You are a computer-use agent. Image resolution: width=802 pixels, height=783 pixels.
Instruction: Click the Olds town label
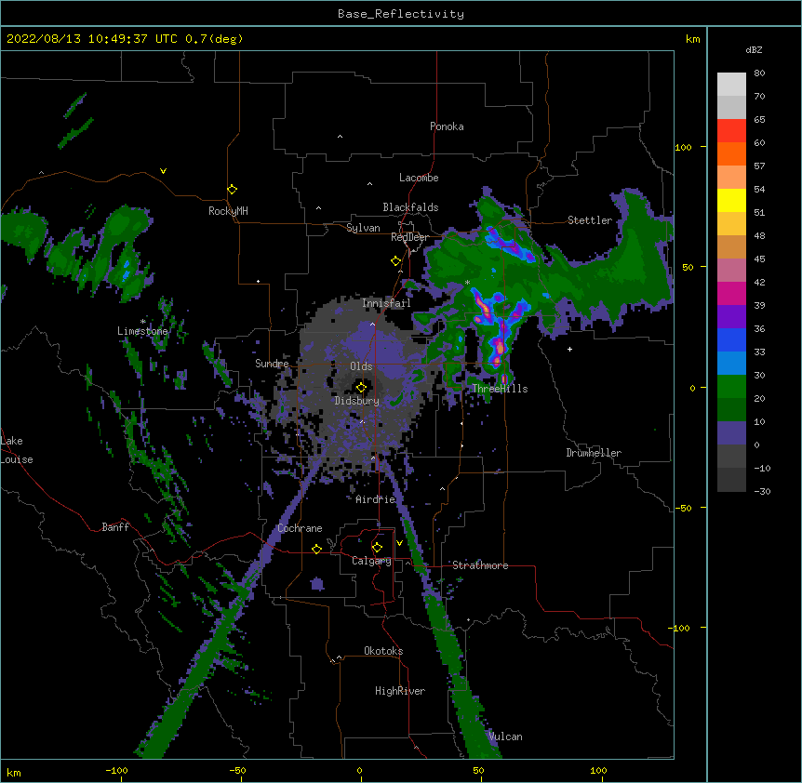tap(361, 366)
